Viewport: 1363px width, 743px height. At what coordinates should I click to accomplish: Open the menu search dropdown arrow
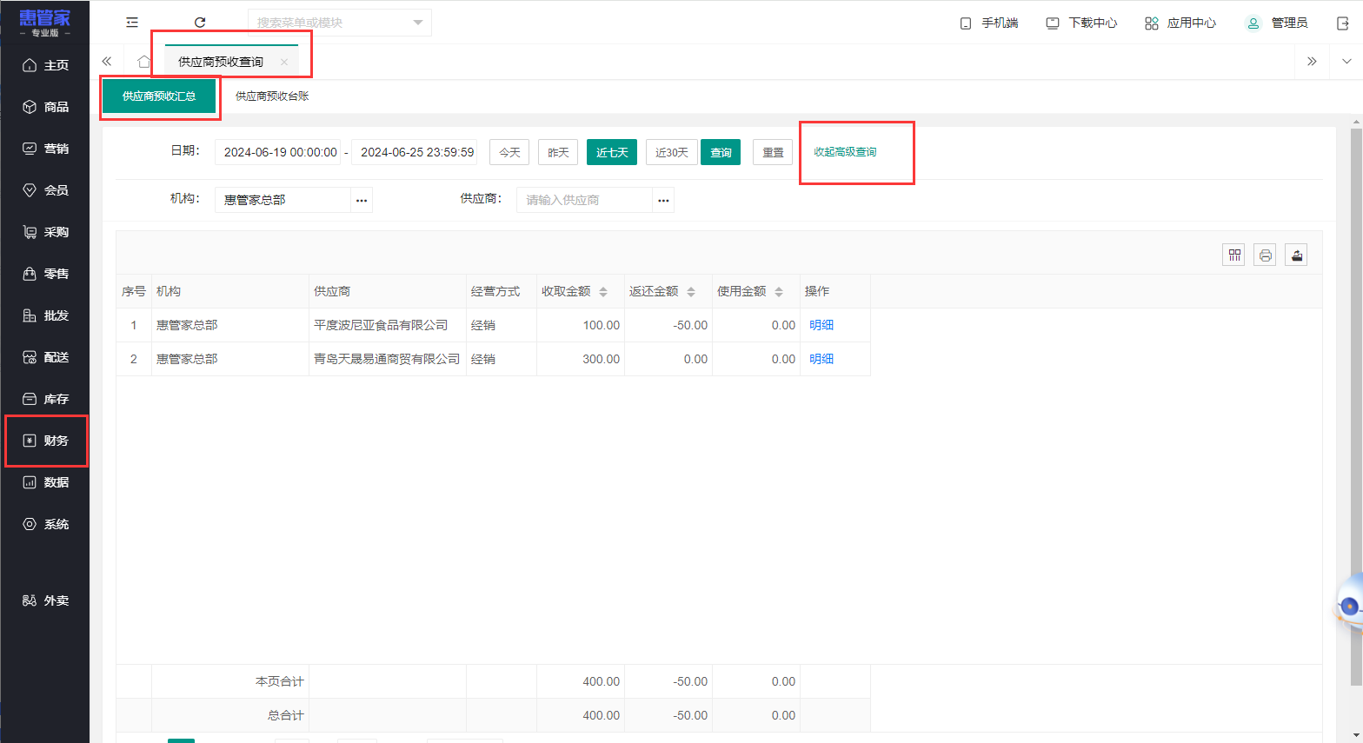coord(417,23)
